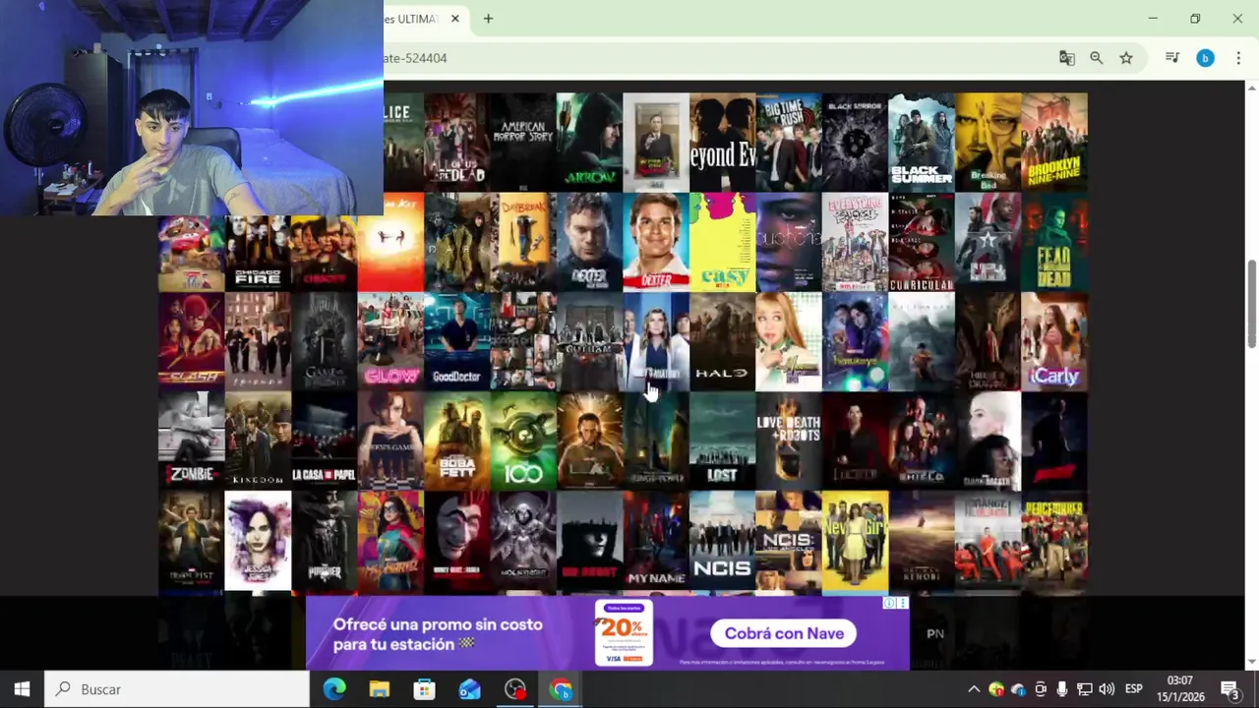Select the Peacemaker poster
The image size is (1259, 708).
[1054, 540]
